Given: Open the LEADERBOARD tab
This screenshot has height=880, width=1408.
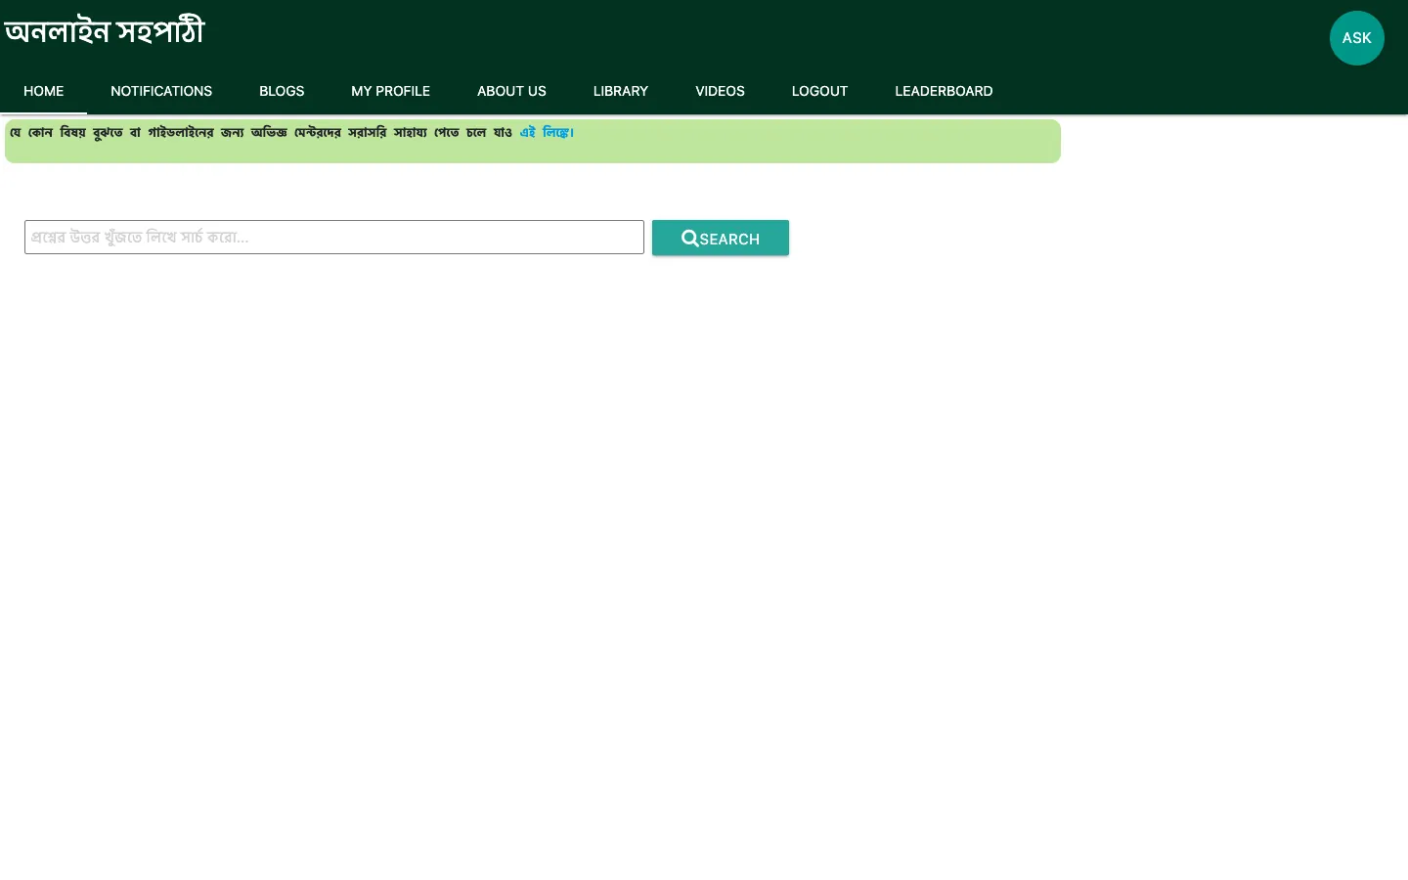Looking at the screenshot, I should click(x=944, y=91).
